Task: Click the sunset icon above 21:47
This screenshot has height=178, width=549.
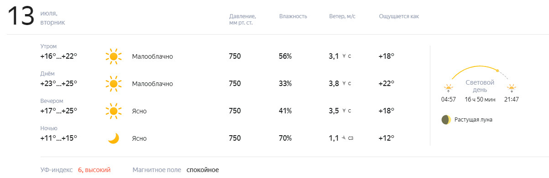Action: point(512,88)
